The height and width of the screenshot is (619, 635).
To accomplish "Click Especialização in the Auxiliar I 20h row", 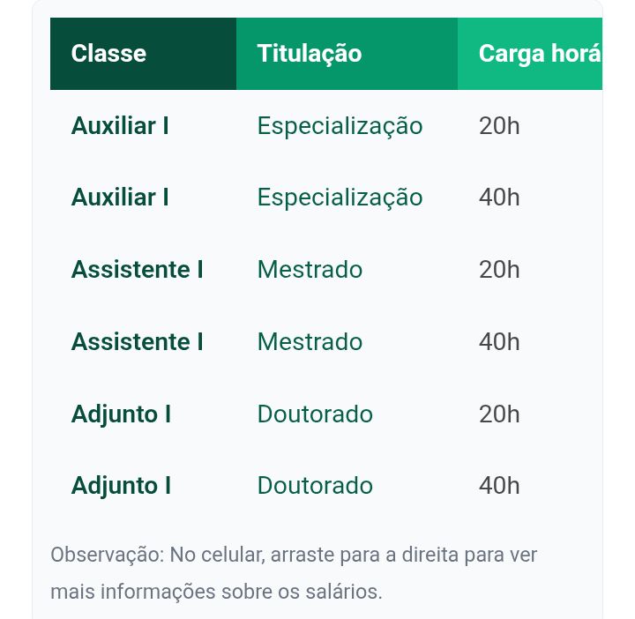I will click(340, 126).
